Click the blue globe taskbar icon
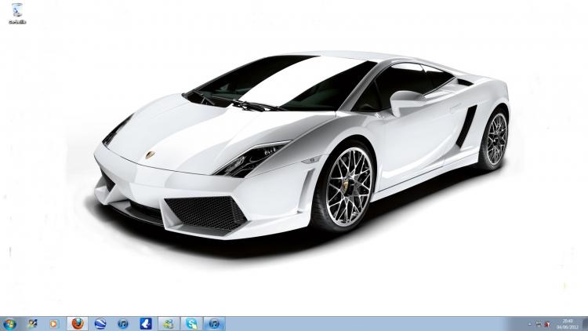588x331 pixels. tap(100, 323)
